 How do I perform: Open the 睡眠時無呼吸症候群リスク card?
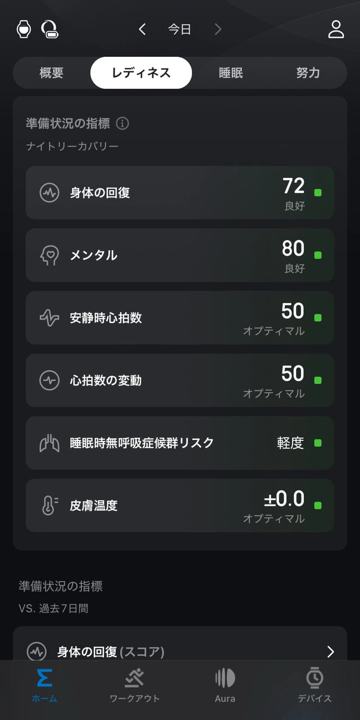coord(180,443)
